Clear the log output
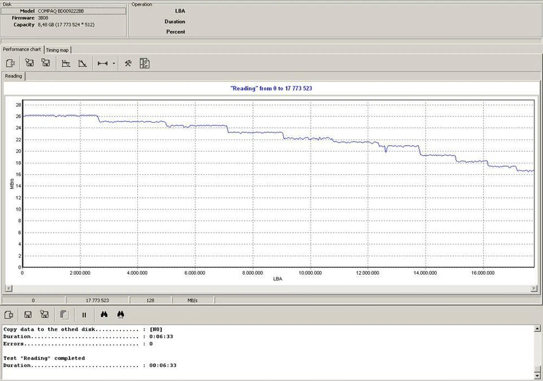This screenshot has height=381, width=543. tap(8, 314)
